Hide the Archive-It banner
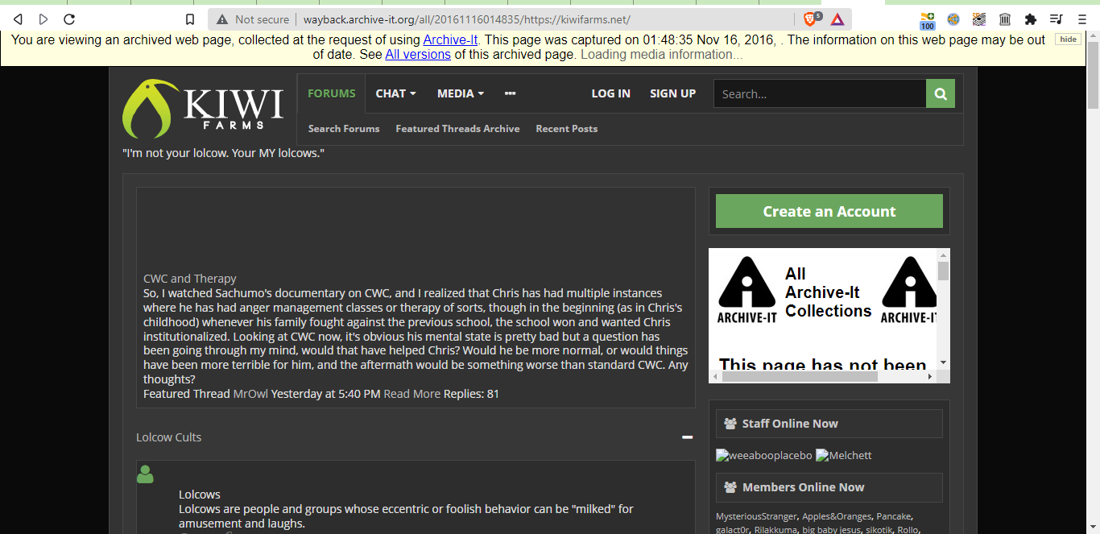1100x534 pixels. pyautogui.click(x=1068, y=39)
